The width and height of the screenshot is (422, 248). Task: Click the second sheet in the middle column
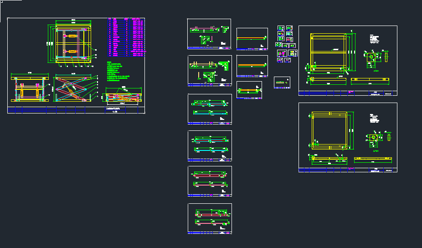coord(252,67)
